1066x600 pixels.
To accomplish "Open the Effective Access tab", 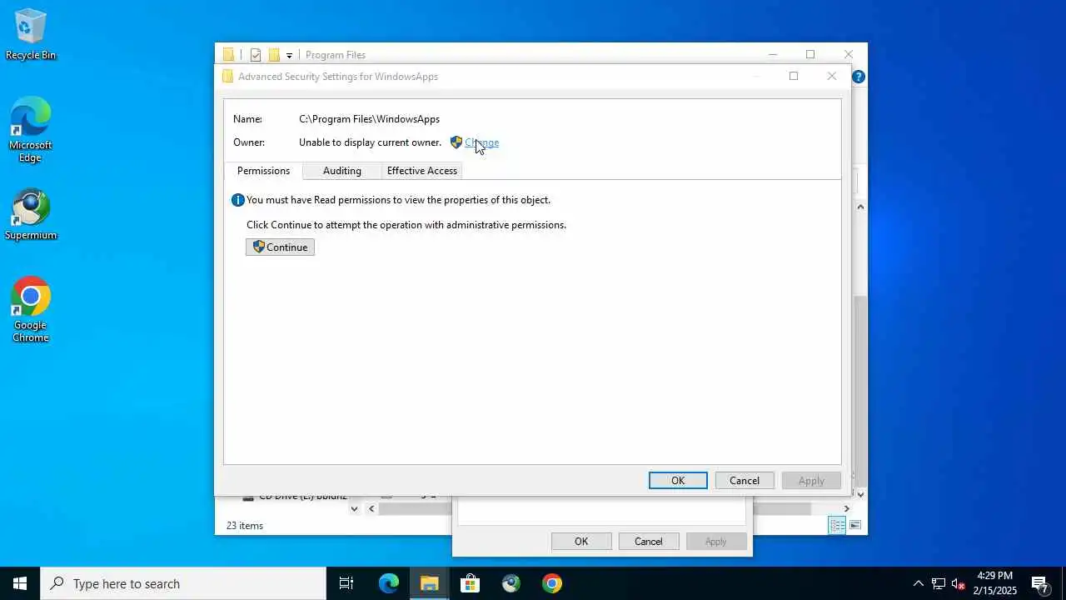I will (x=422, y=171).
